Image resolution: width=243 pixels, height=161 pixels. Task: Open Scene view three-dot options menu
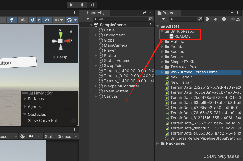[x=74, y=12]
